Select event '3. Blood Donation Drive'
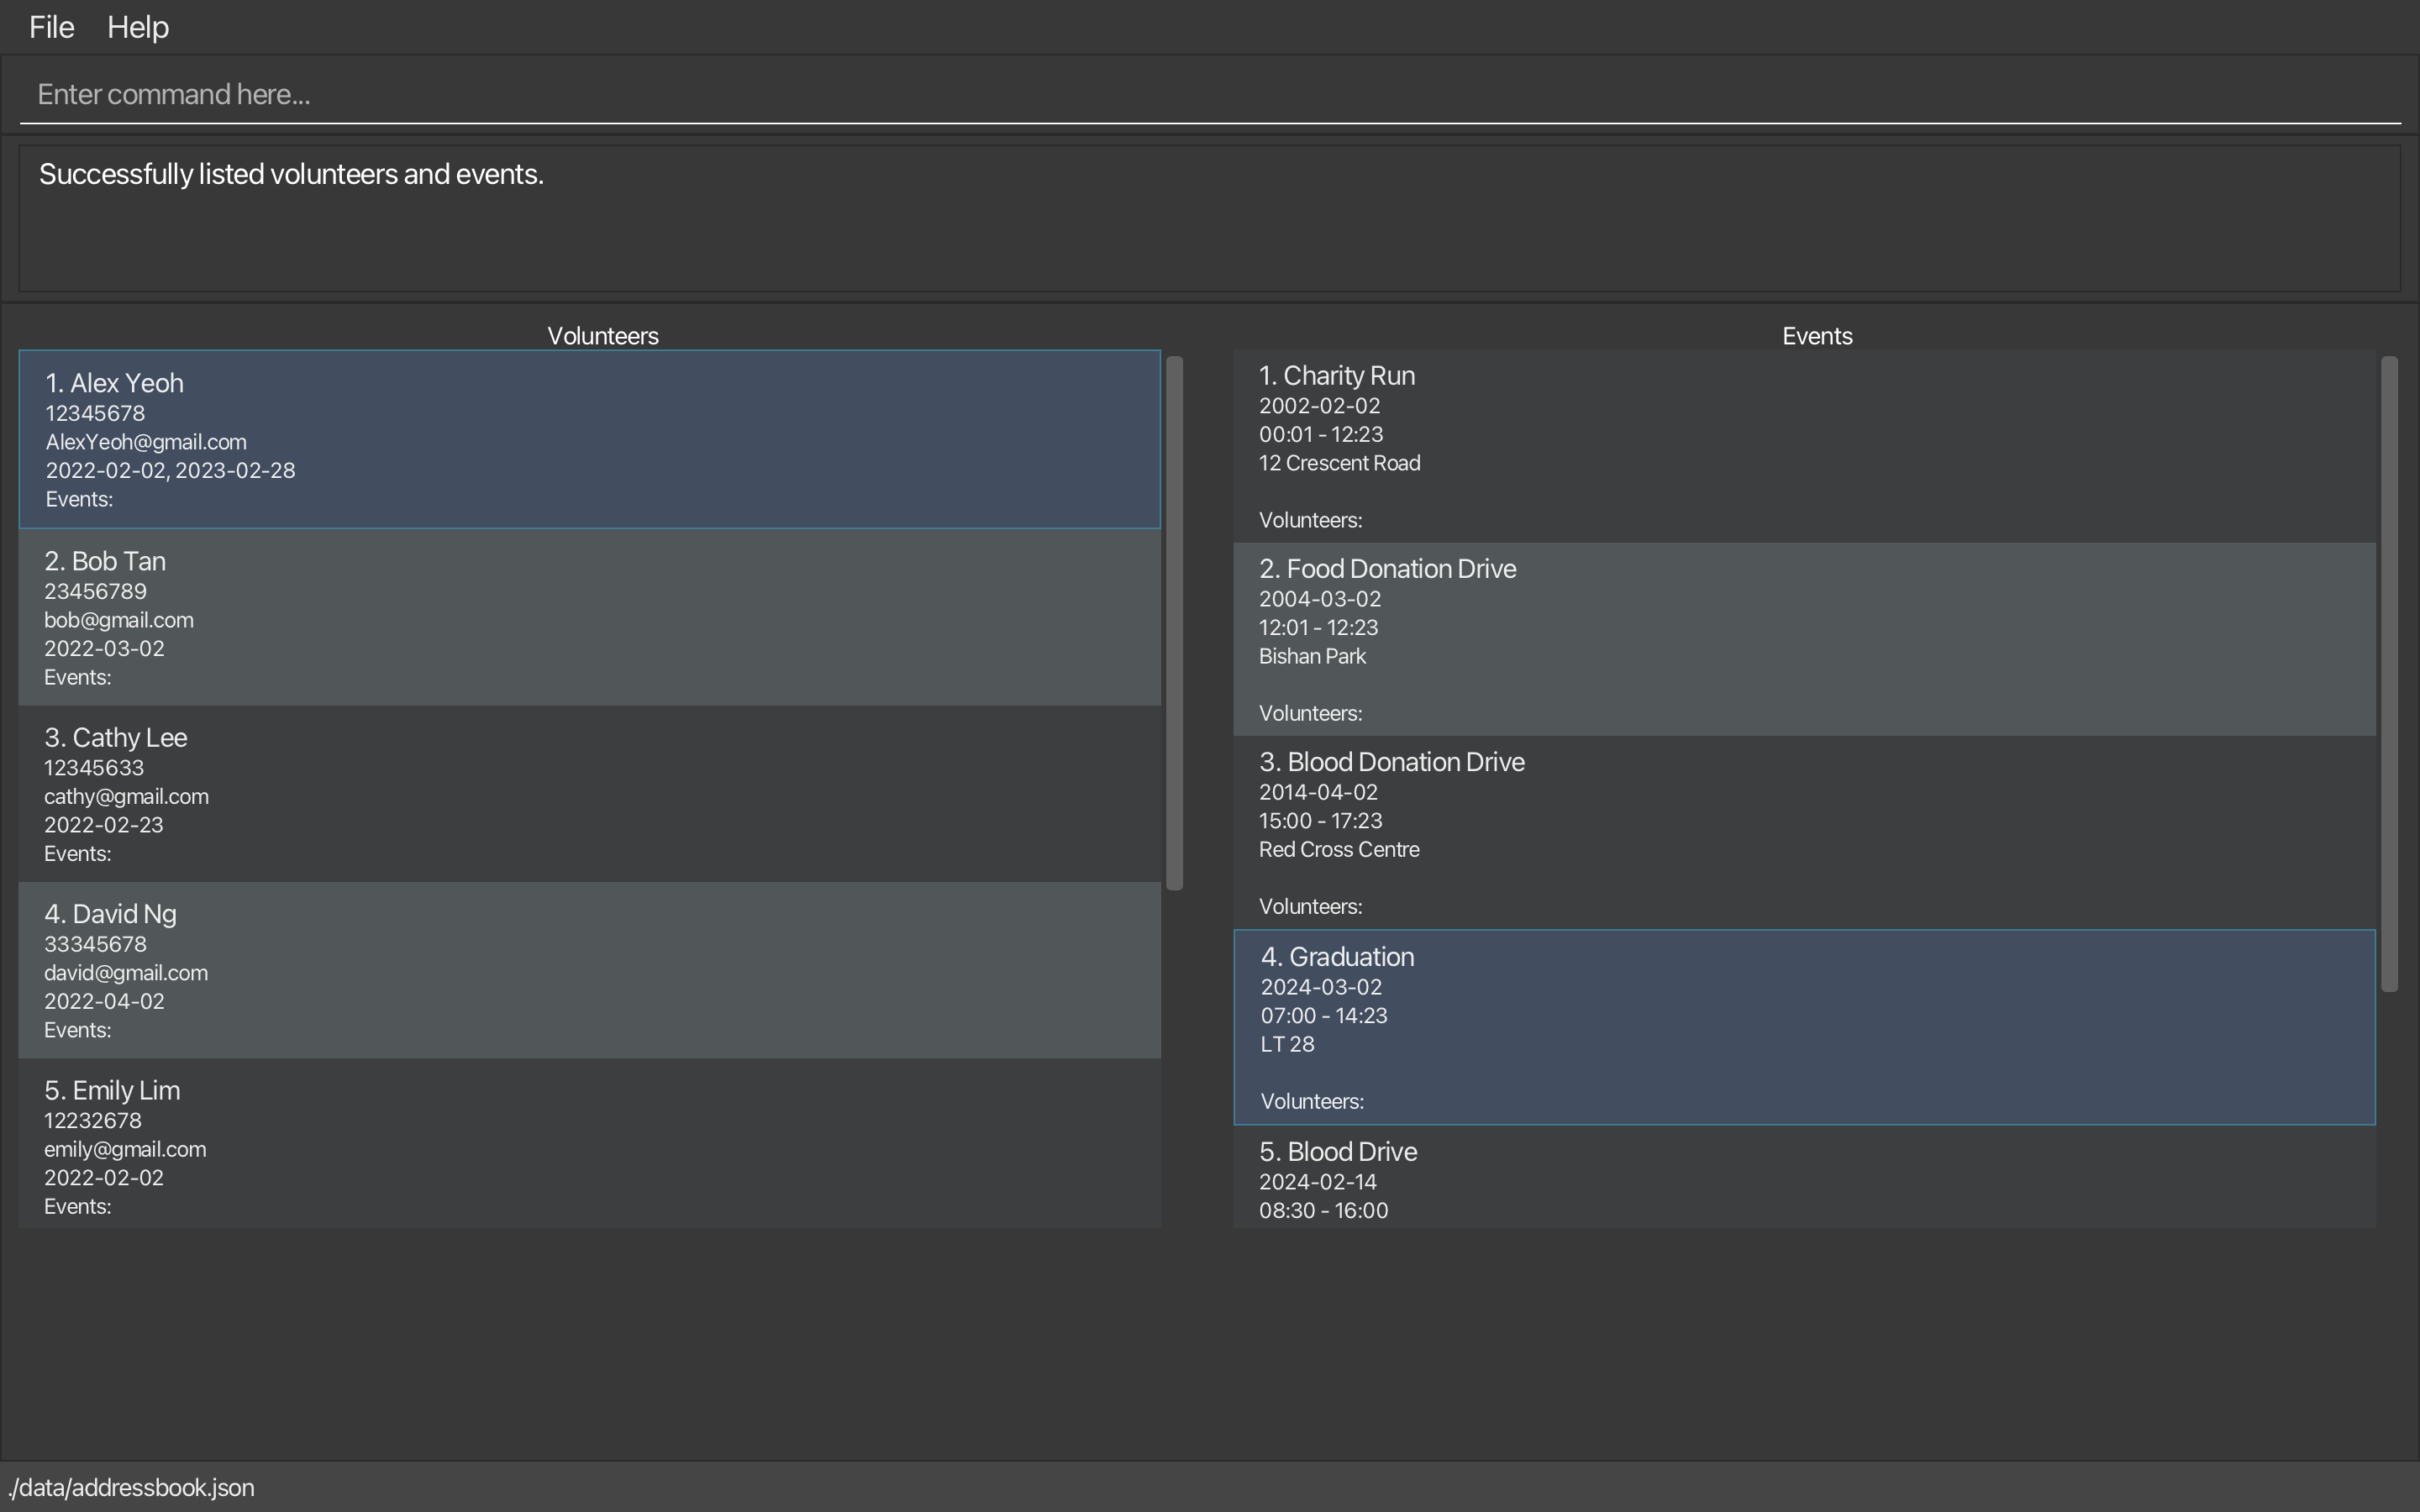Viewport: 2420px width, 1512px height. coord(1804,833)
